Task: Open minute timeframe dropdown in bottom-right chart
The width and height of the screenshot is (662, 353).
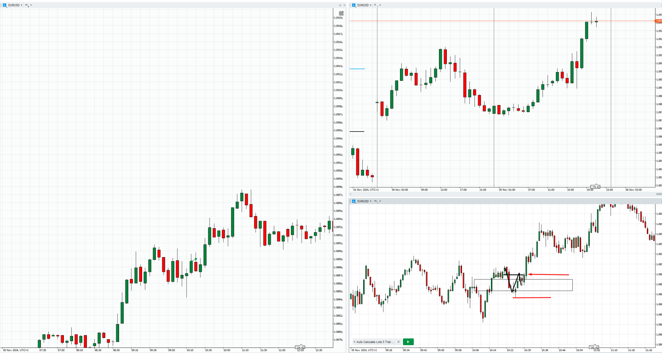Action: tap(377, 201)
